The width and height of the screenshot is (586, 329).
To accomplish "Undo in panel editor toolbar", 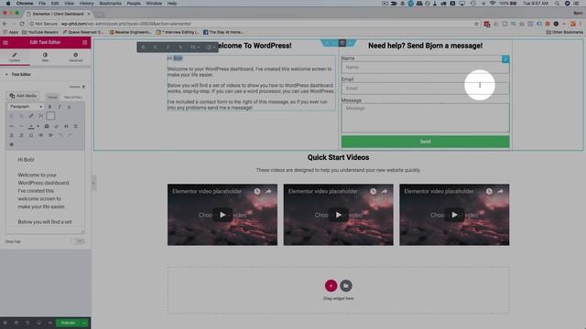I will tap(60, 135).
